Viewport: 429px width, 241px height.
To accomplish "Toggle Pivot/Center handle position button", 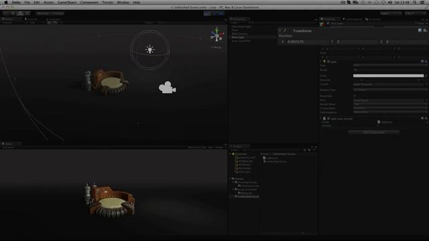I will point(43,13).
